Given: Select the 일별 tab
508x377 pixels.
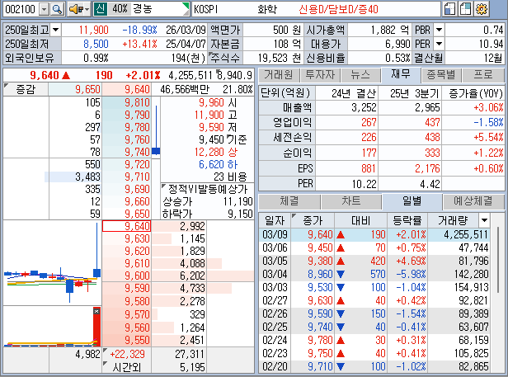Looking at the screenshot, I should click(412, 201).
